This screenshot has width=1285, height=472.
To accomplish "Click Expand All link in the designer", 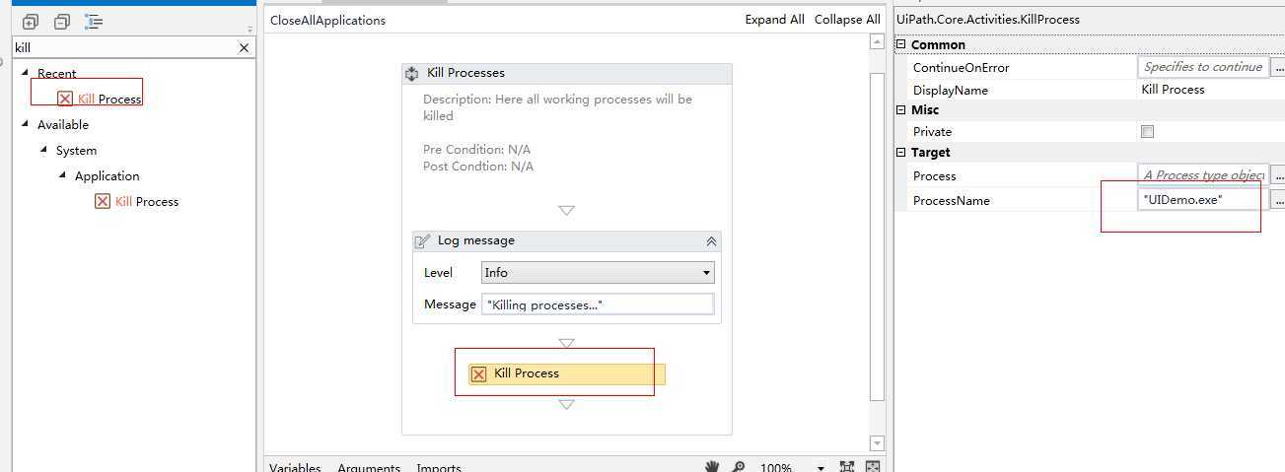I will [x=775, y=20].
